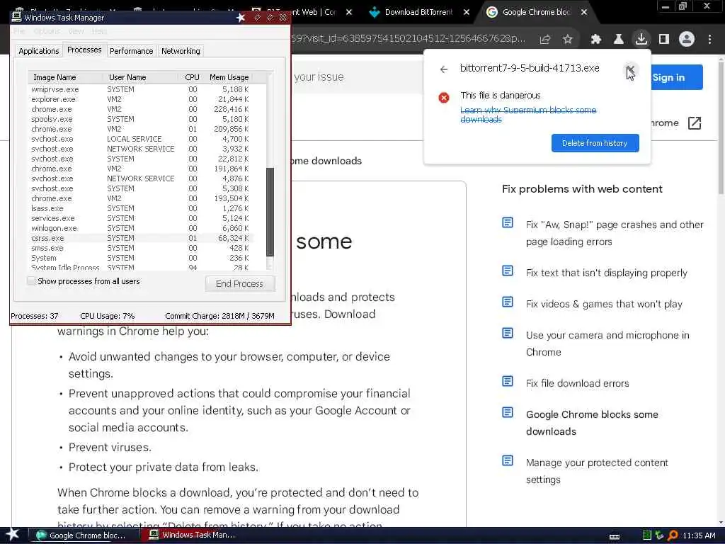Click the keyboard icon in system tray

click(615, 537)
